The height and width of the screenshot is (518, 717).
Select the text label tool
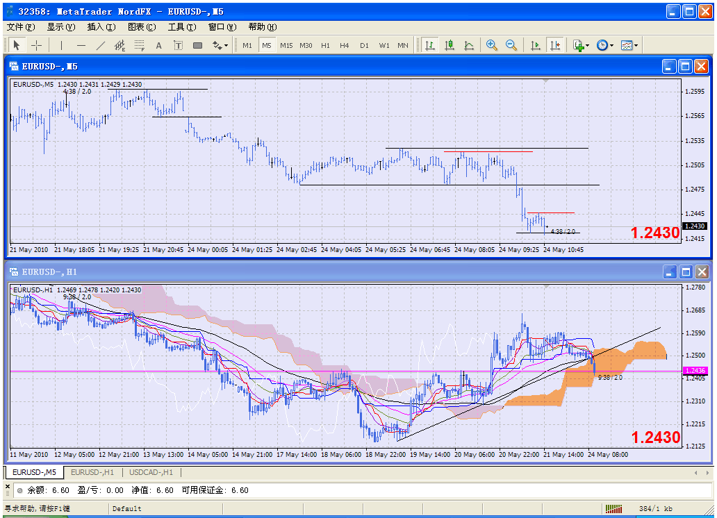tap(179, 45)
